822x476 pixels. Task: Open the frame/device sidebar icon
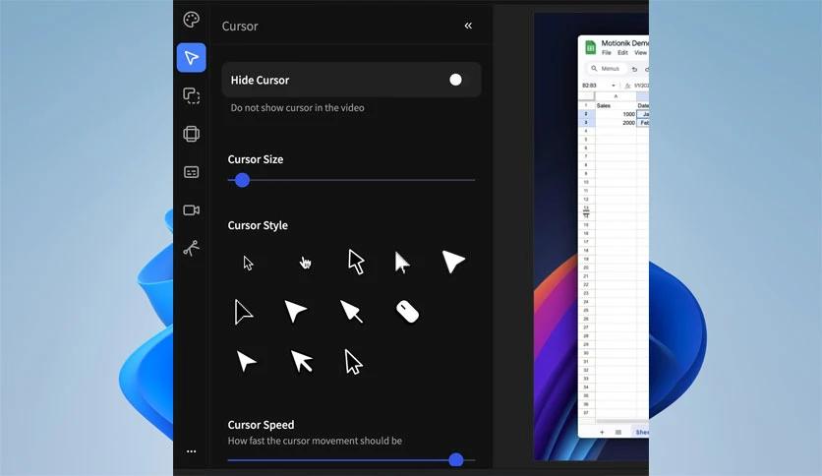(192, 134)
